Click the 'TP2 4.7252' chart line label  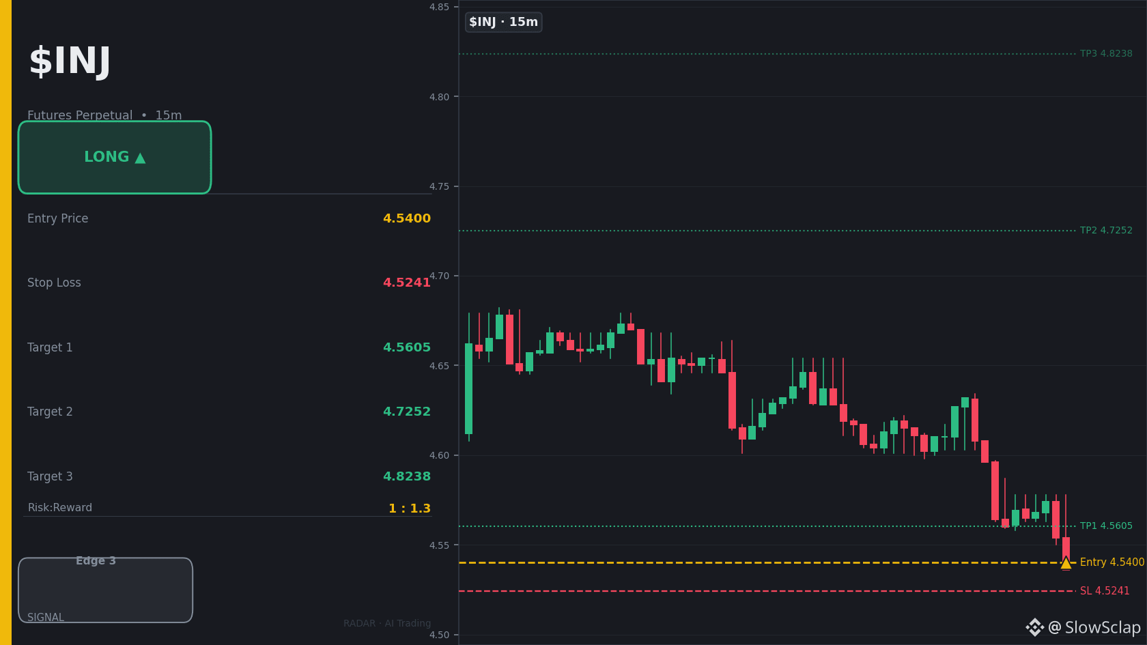coord(1106,230)
